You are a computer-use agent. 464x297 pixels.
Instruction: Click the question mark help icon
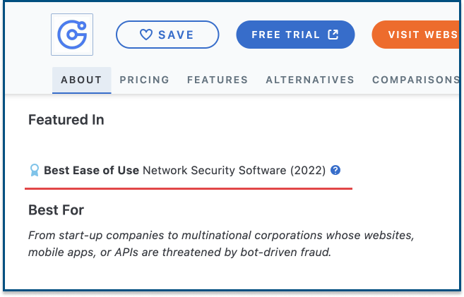pos(335,170)
